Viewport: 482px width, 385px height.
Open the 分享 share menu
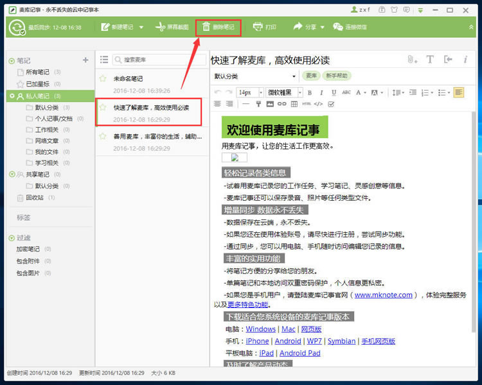305,27
